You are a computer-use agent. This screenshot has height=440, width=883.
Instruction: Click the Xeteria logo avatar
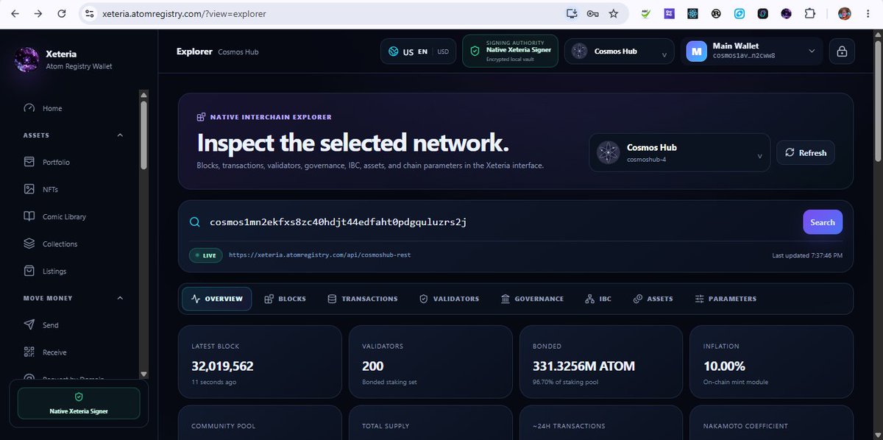point(28,59)
